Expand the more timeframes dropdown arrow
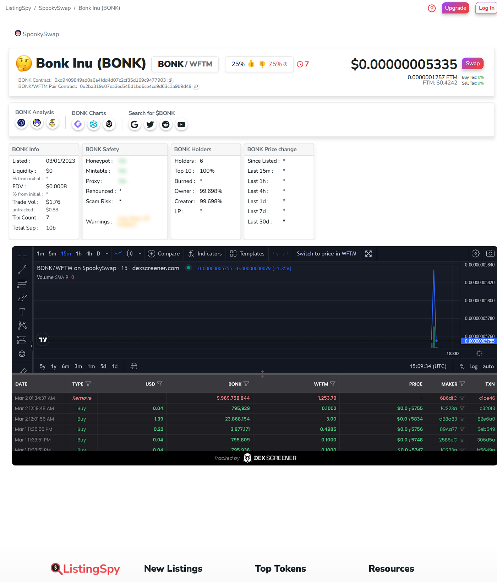Viewport: 497px width, 582px height. pyautogui.click(x=107, y=254)
